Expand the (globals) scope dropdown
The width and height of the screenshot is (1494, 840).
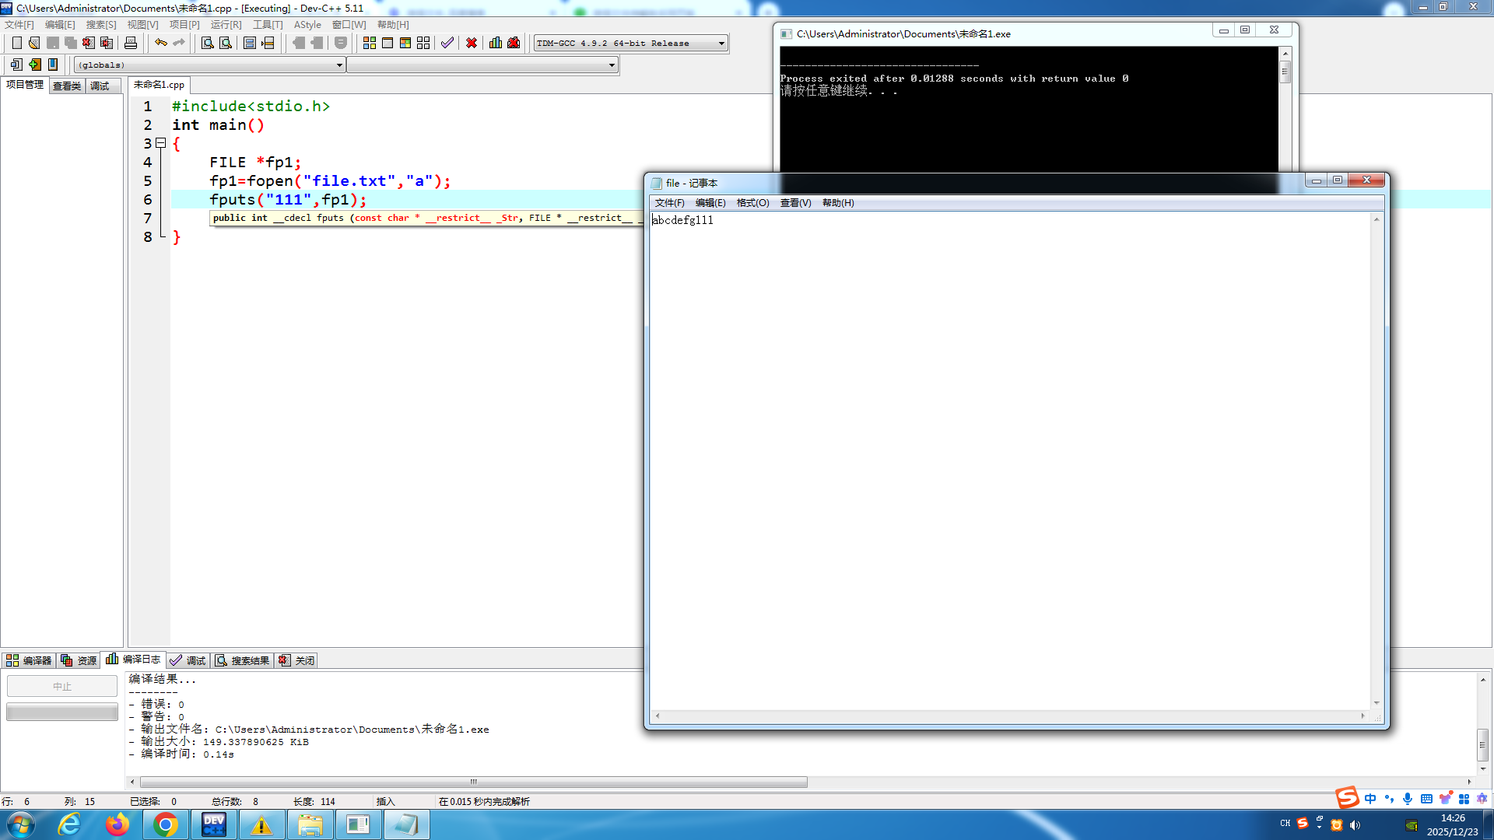coord(339,65)
